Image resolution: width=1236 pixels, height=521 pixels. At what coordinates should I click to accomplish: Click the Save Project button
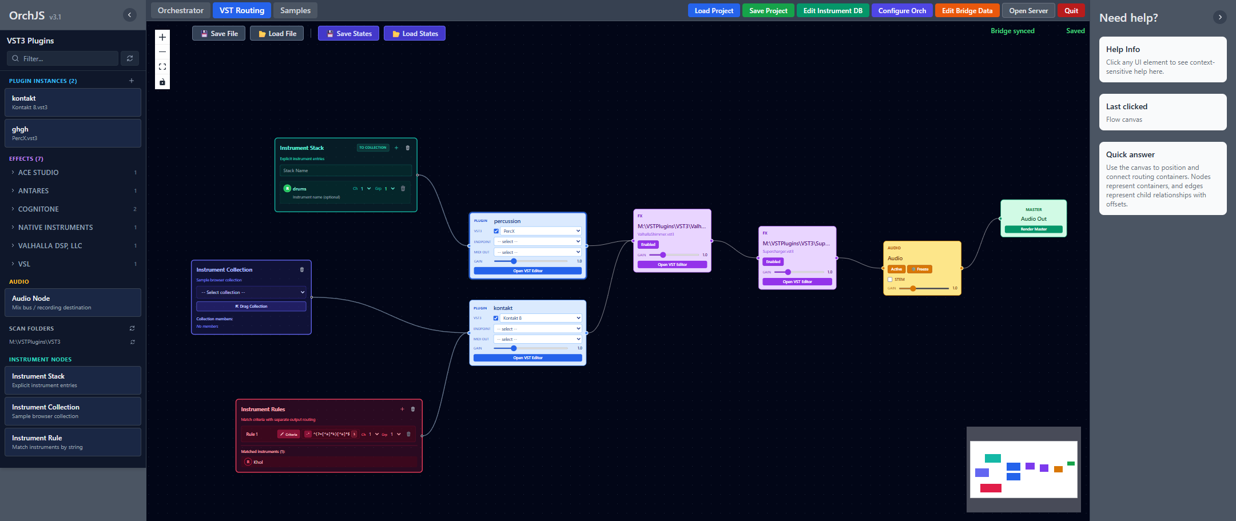768,10
